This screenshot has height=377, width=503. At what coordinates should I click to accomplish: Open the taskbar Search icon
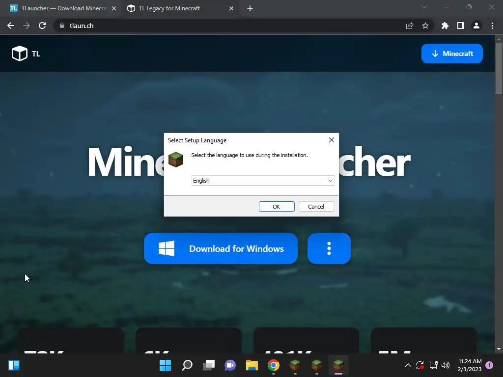pos(187,365)
